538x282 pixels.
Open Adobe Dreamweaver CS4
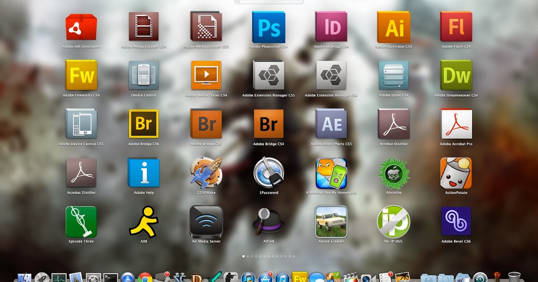(456, 76)
